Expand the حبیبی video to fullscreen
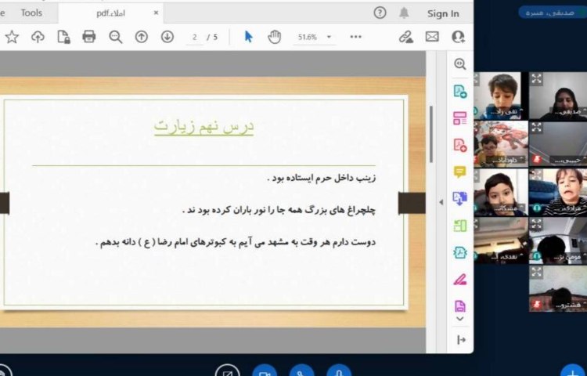587x376 pixels. click(x=536, y=127)
